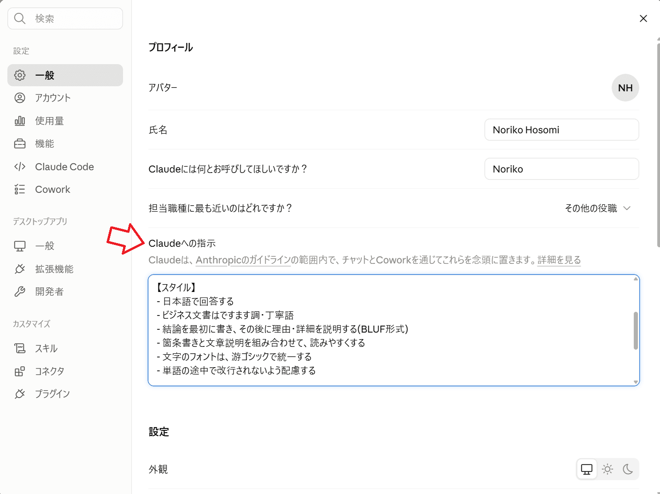Screen dimensions: 660x494
Task: Click the gear icon for 一般 settings
Action: pos(20,75)
